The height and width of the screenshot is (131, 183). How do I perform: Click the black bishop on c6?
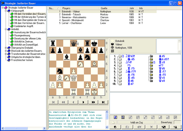pos(67,57)
